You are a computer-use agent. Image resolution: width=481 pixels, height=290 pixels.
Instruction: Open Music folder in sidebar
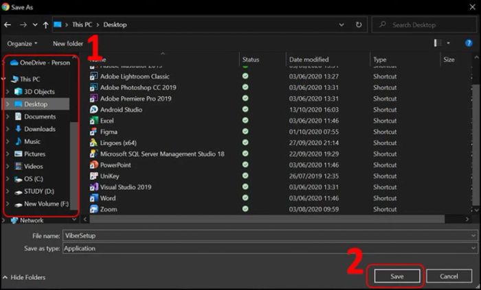click(27, 142)
